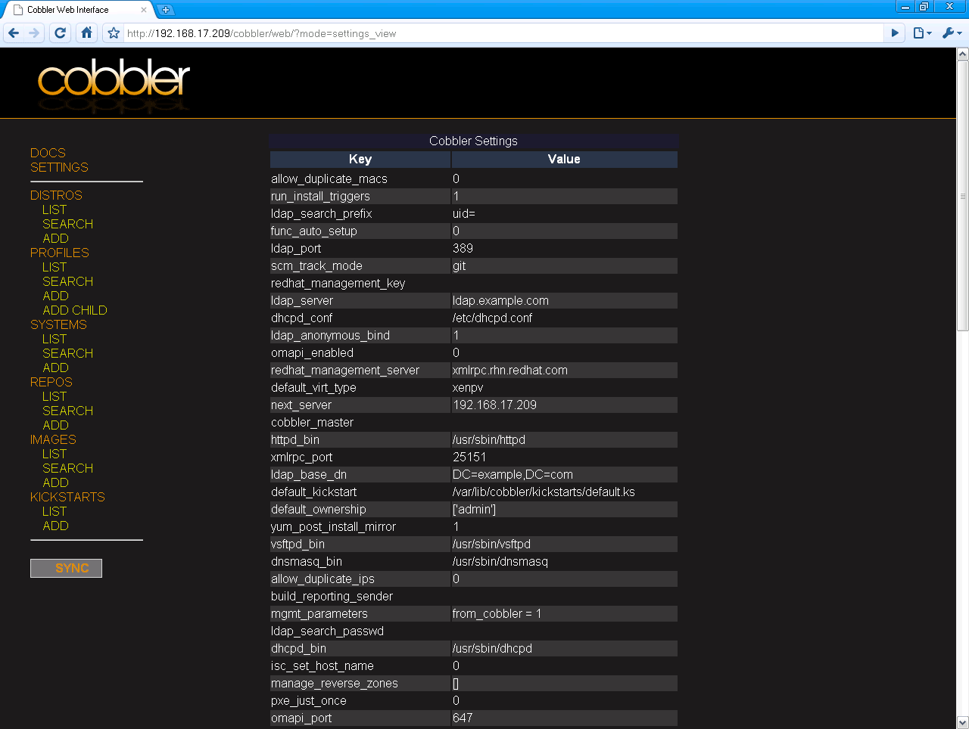Select the allow_duplicate_macs key
Image resolution: width=969 pixels, height=729 pixels.
pos(329,179)
